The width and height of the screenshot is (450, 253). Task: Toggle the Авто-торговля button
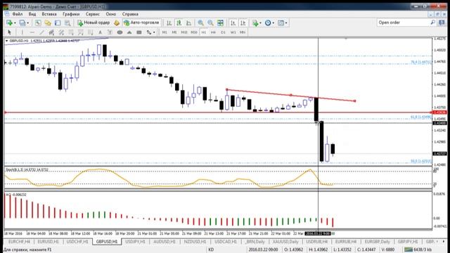coord(141,22)
